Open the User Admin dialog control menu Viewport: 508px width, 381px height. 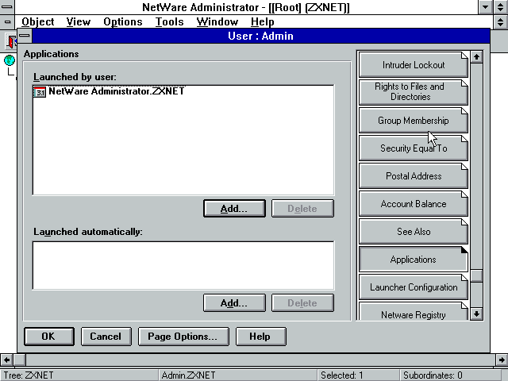pos(25,36)
